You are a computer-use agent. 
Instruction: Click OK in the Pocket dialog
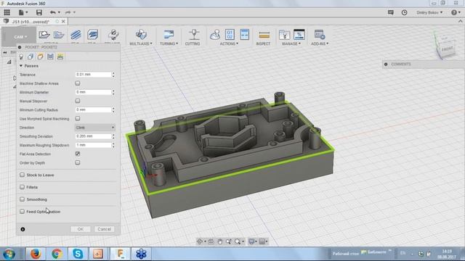click(81, 229)
